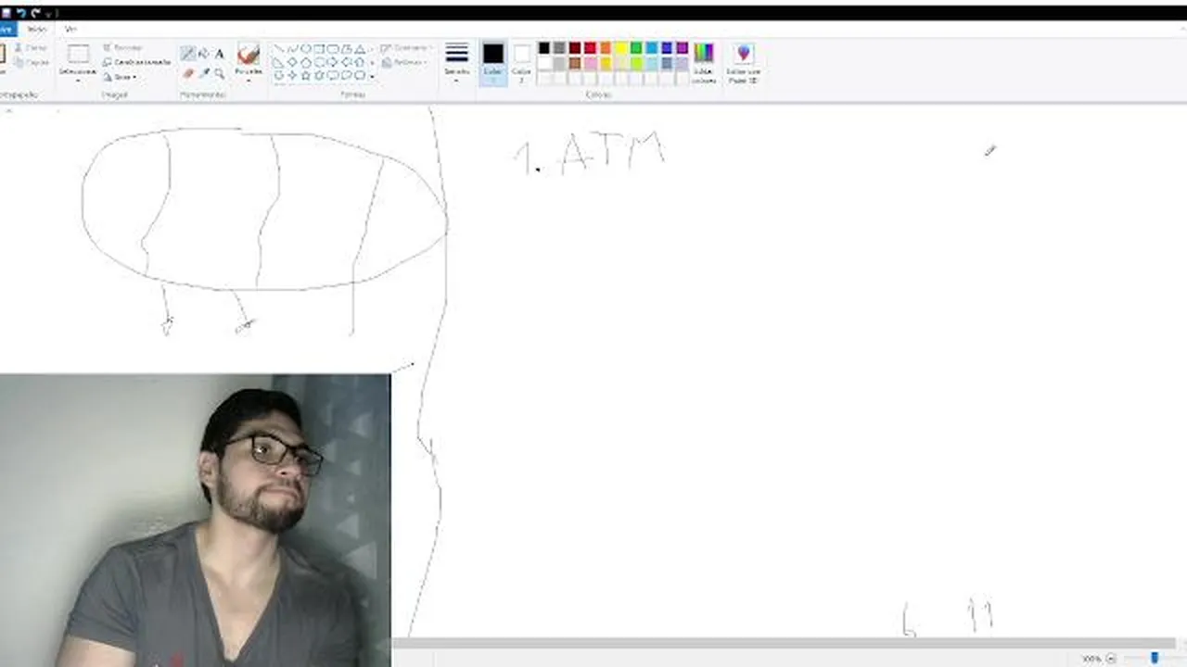Viewport: 1187px width, 667px height.
Task: Activate the Cor 2 background color box
Action: tap(522, 62)
